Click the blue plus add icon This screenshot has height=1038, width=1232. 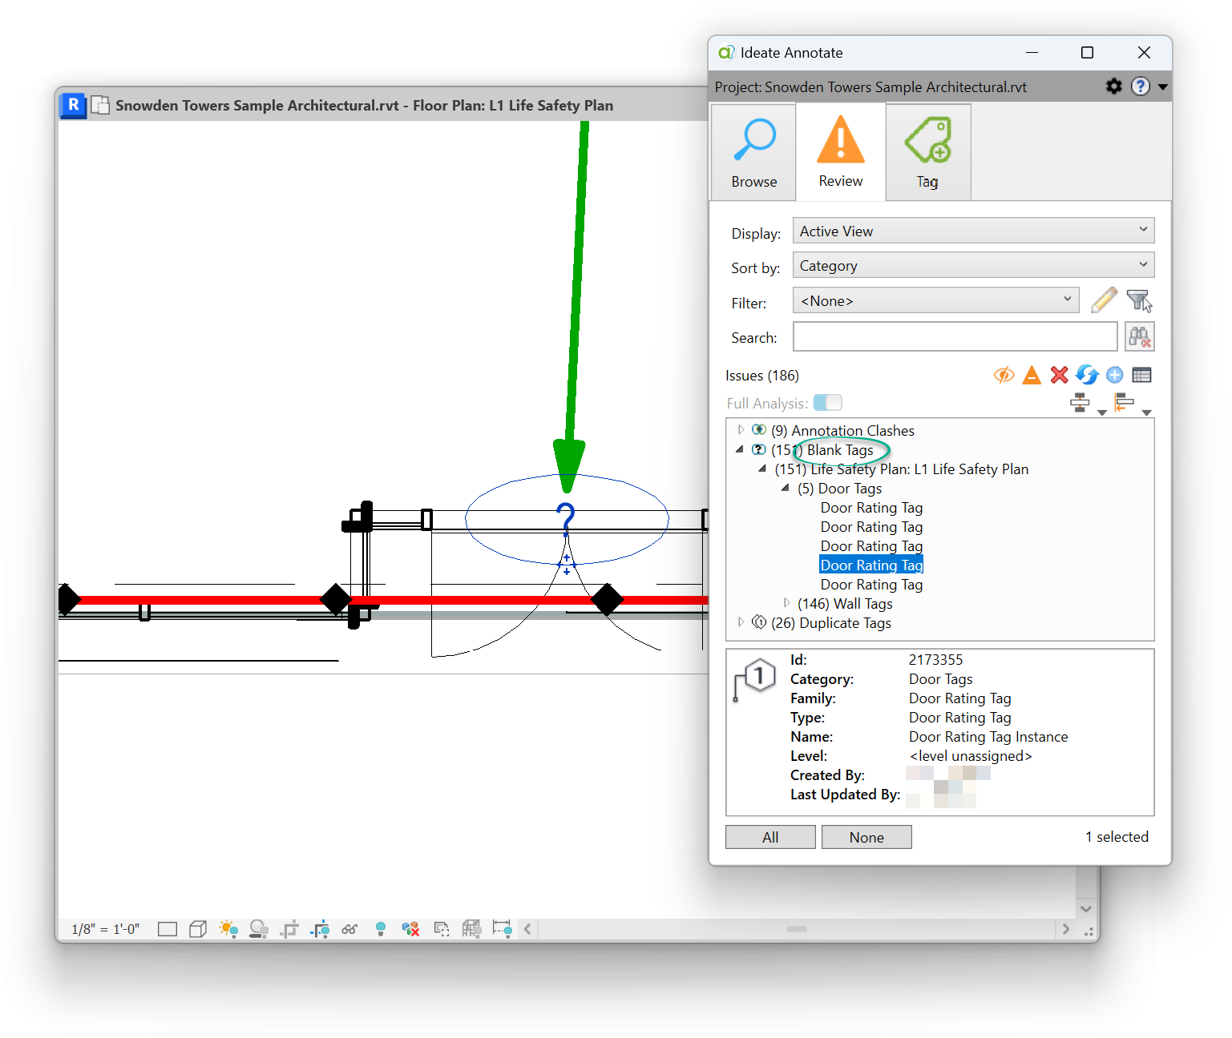point(1114,375)
